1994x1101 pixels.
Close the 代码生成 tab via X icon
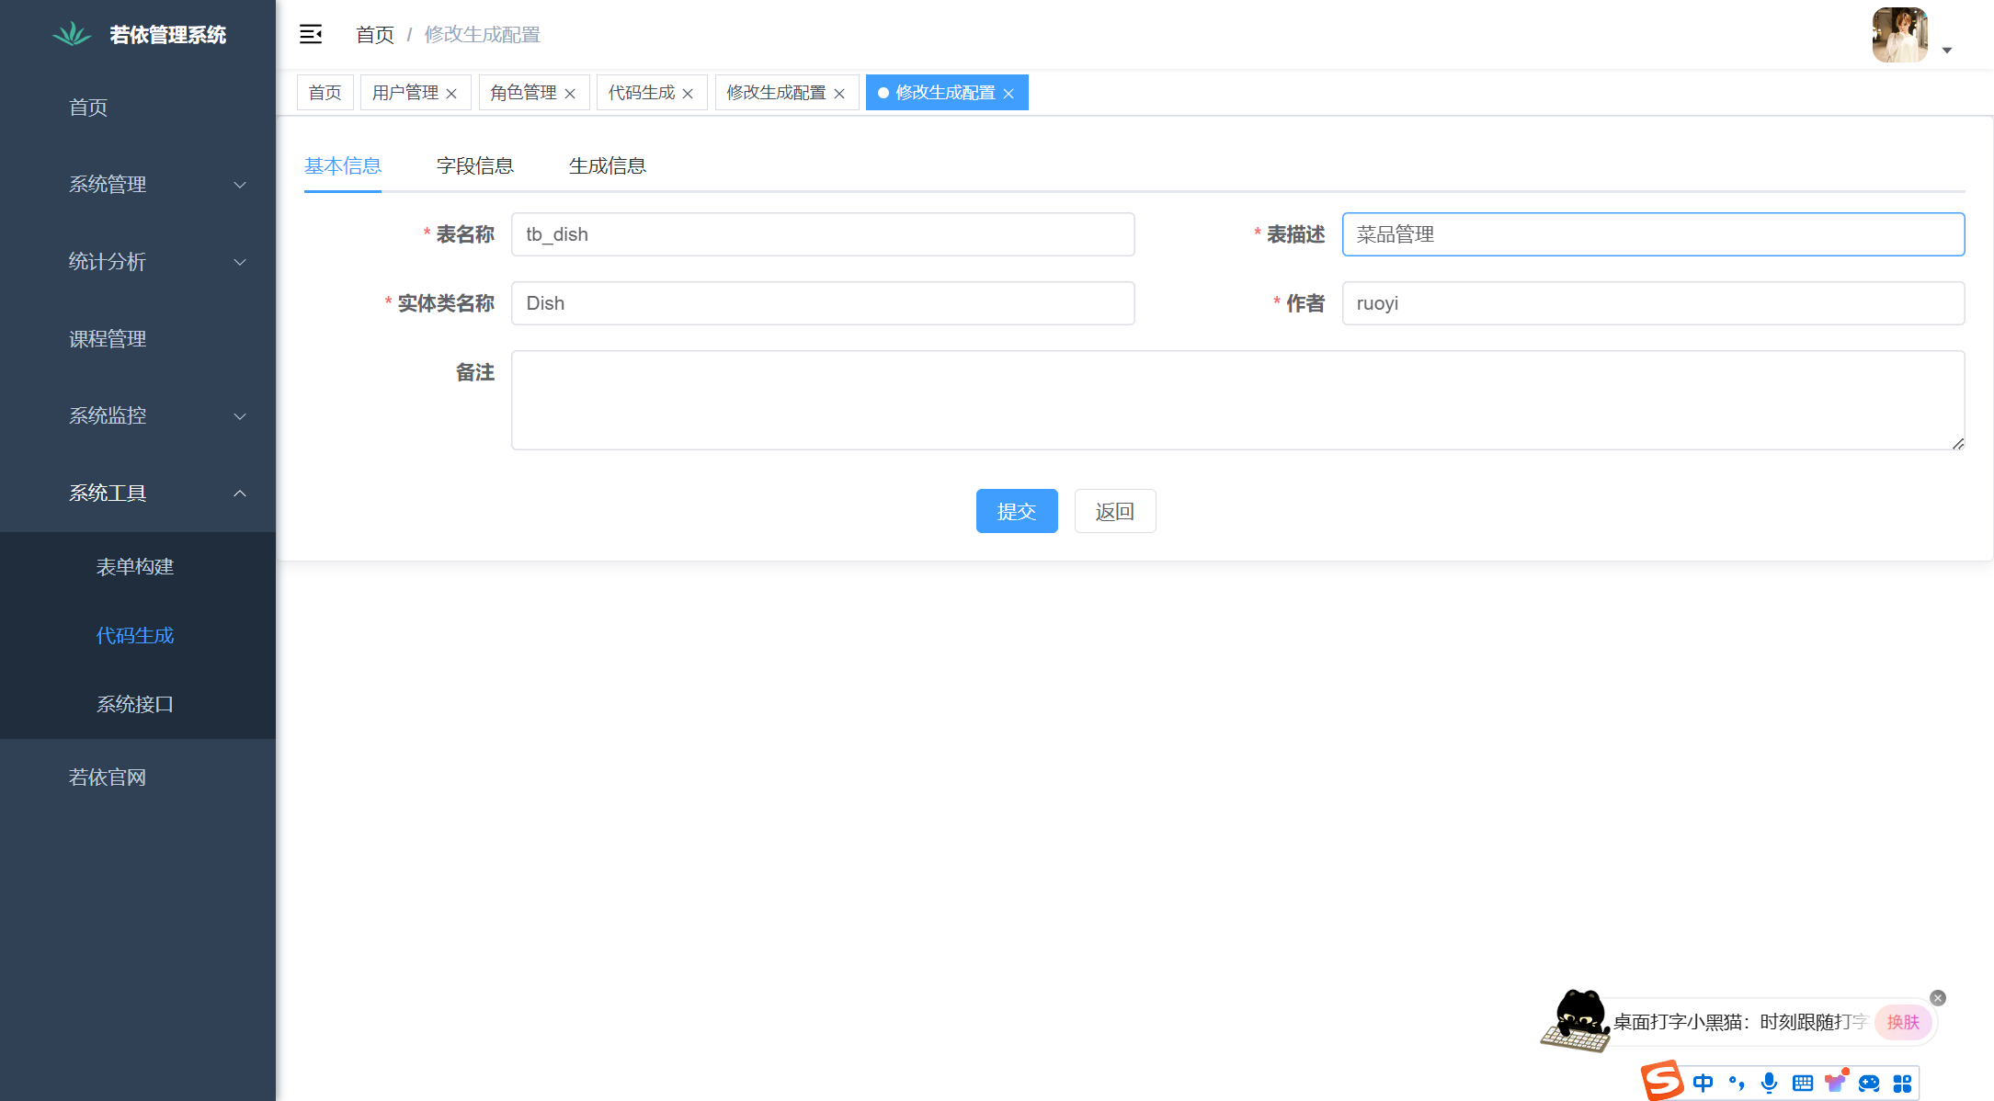point(688,94)
